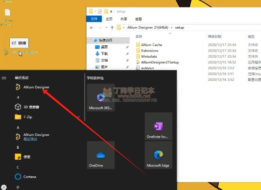Click new folder icon in title bar
Image resolution: width=261 pixels, height=190 pixels.
[106, 11]
